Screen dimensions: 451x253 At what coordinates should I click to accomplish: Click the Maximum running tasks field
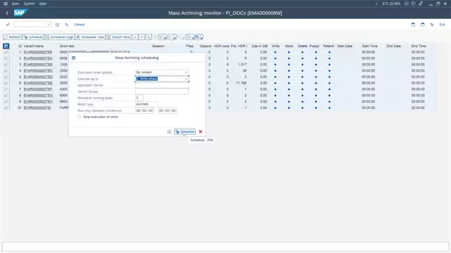click(140, 98)
